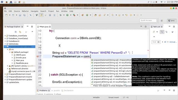Toggle Categorized presentation in Task List
Image resolution: width=178 pixels, height=100 pixels.
coord(162,32)
